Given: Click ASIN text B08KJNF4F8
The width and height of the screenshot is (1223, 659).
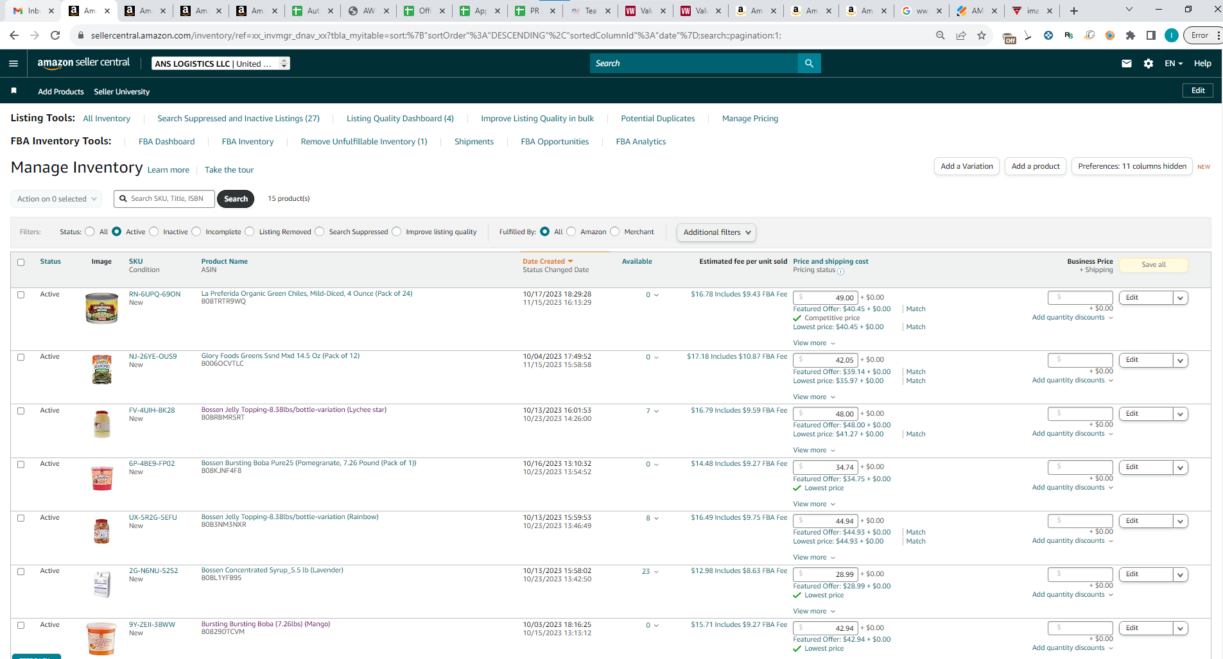Looking at the screenshot, I should coord(221,471).
